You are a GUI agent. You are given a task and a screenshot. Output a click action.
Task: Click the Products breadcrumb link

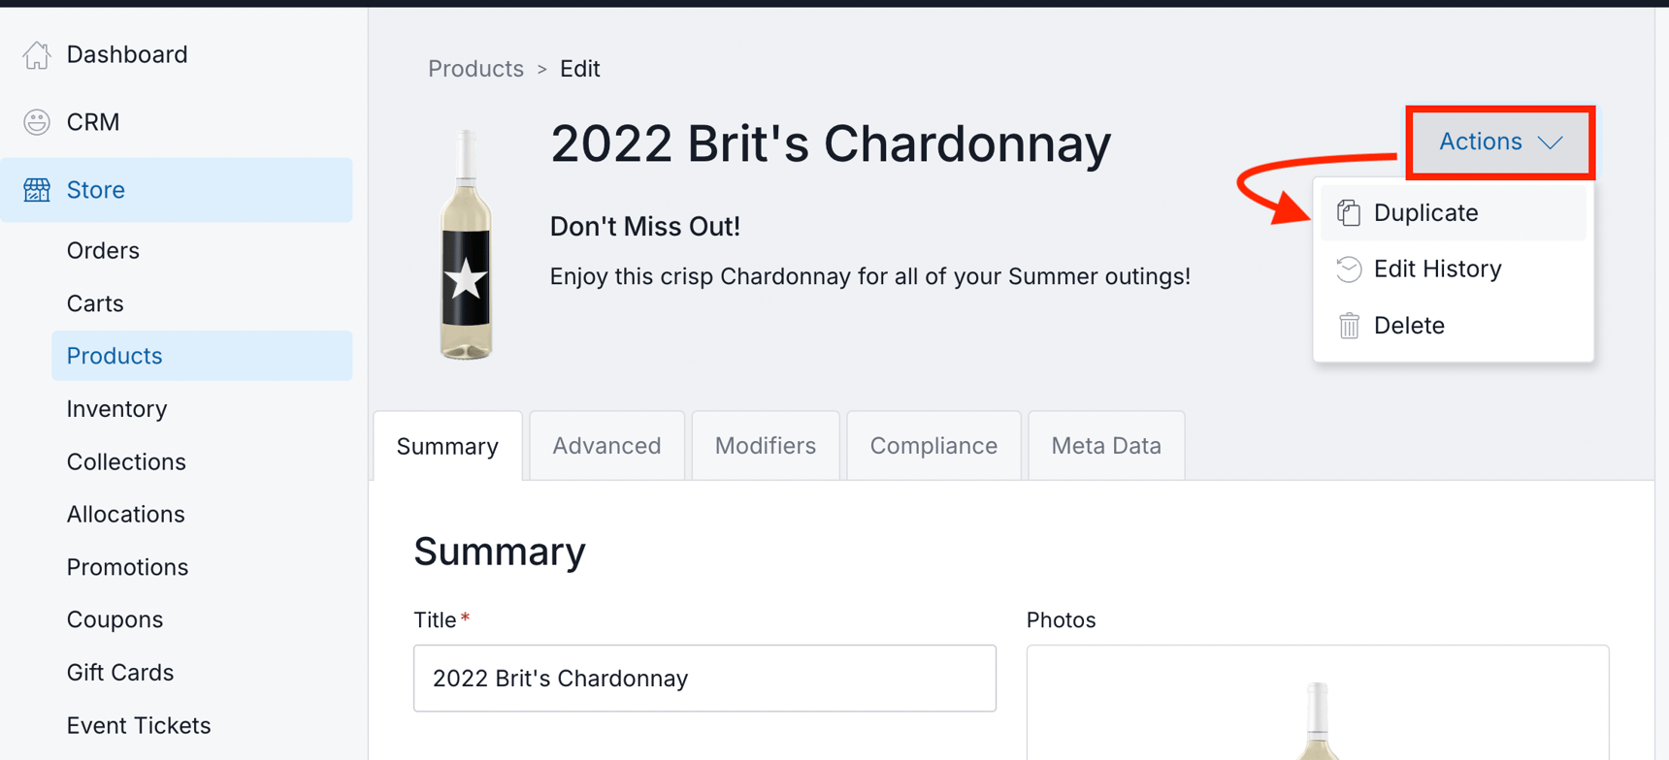click(x=475, y=69)
